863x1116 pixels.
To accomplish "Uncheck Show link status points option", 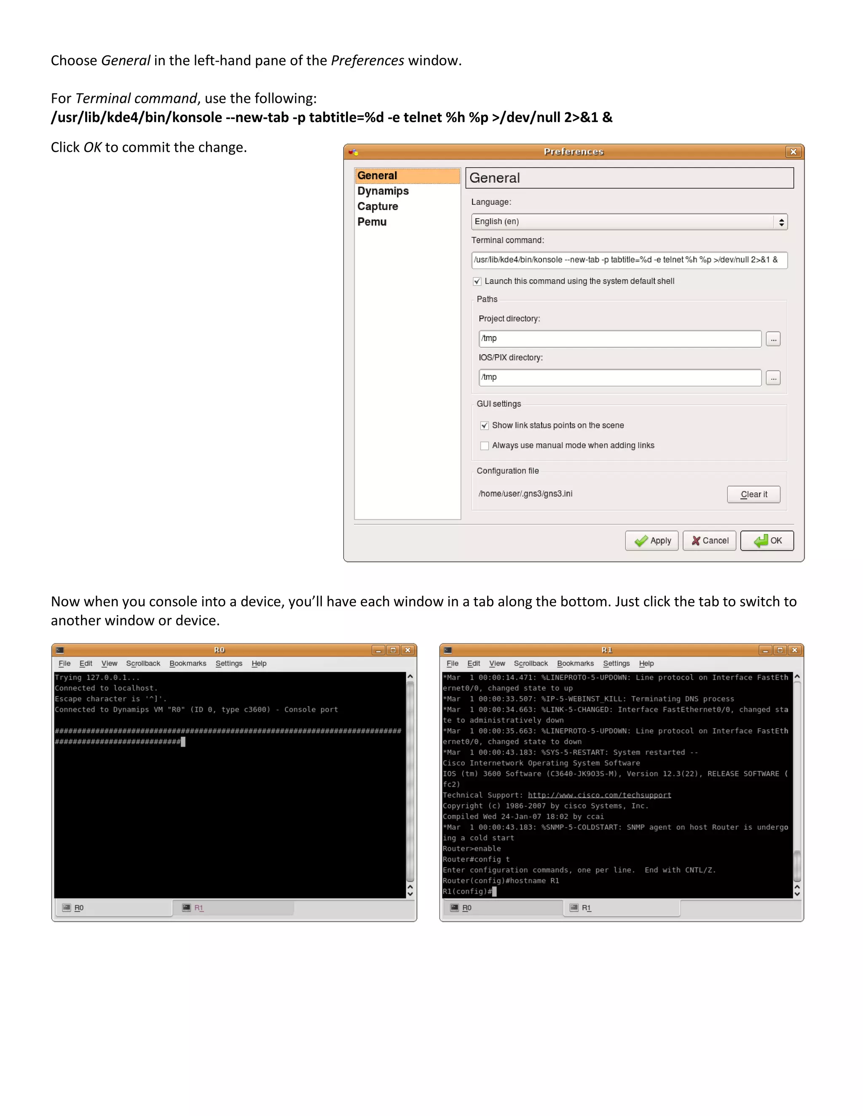I will click(484, 426).
